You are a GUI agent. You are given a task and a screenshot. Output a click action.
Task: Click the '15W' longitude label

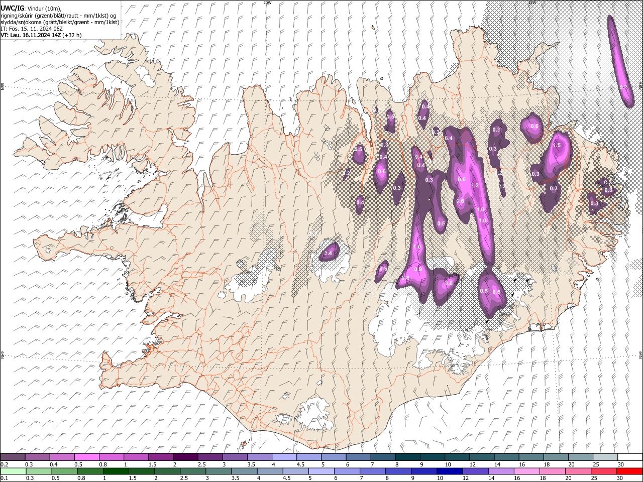click(x=532, y=3)
